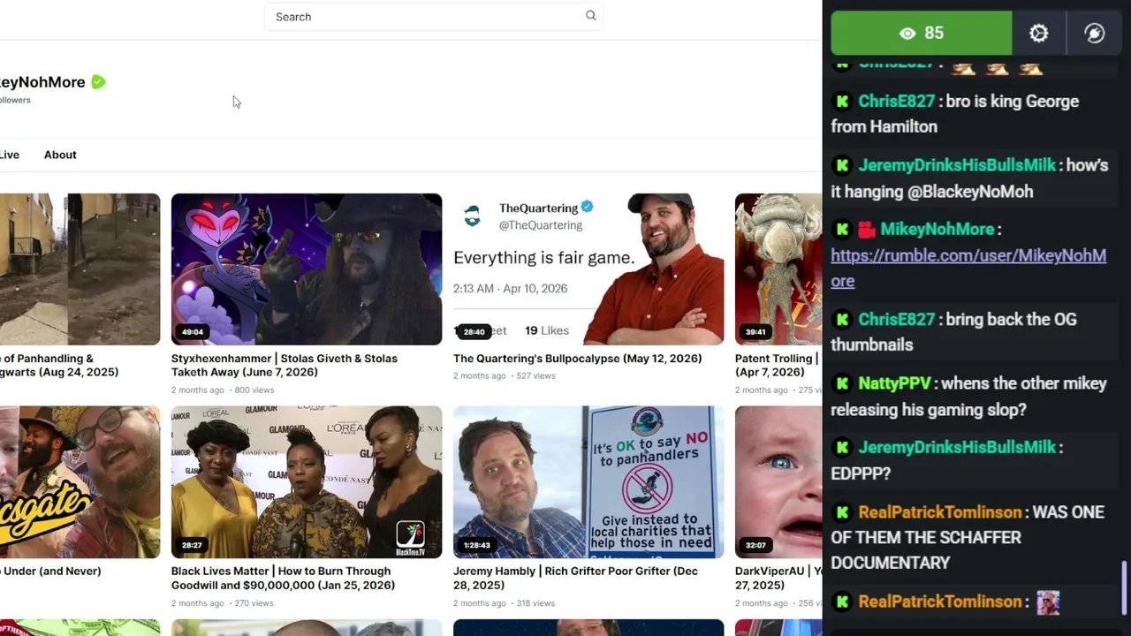Open "Black Lives Matter | How to Burn" title
Viewport: 1131px width, 636px height.
click(283, 579)
